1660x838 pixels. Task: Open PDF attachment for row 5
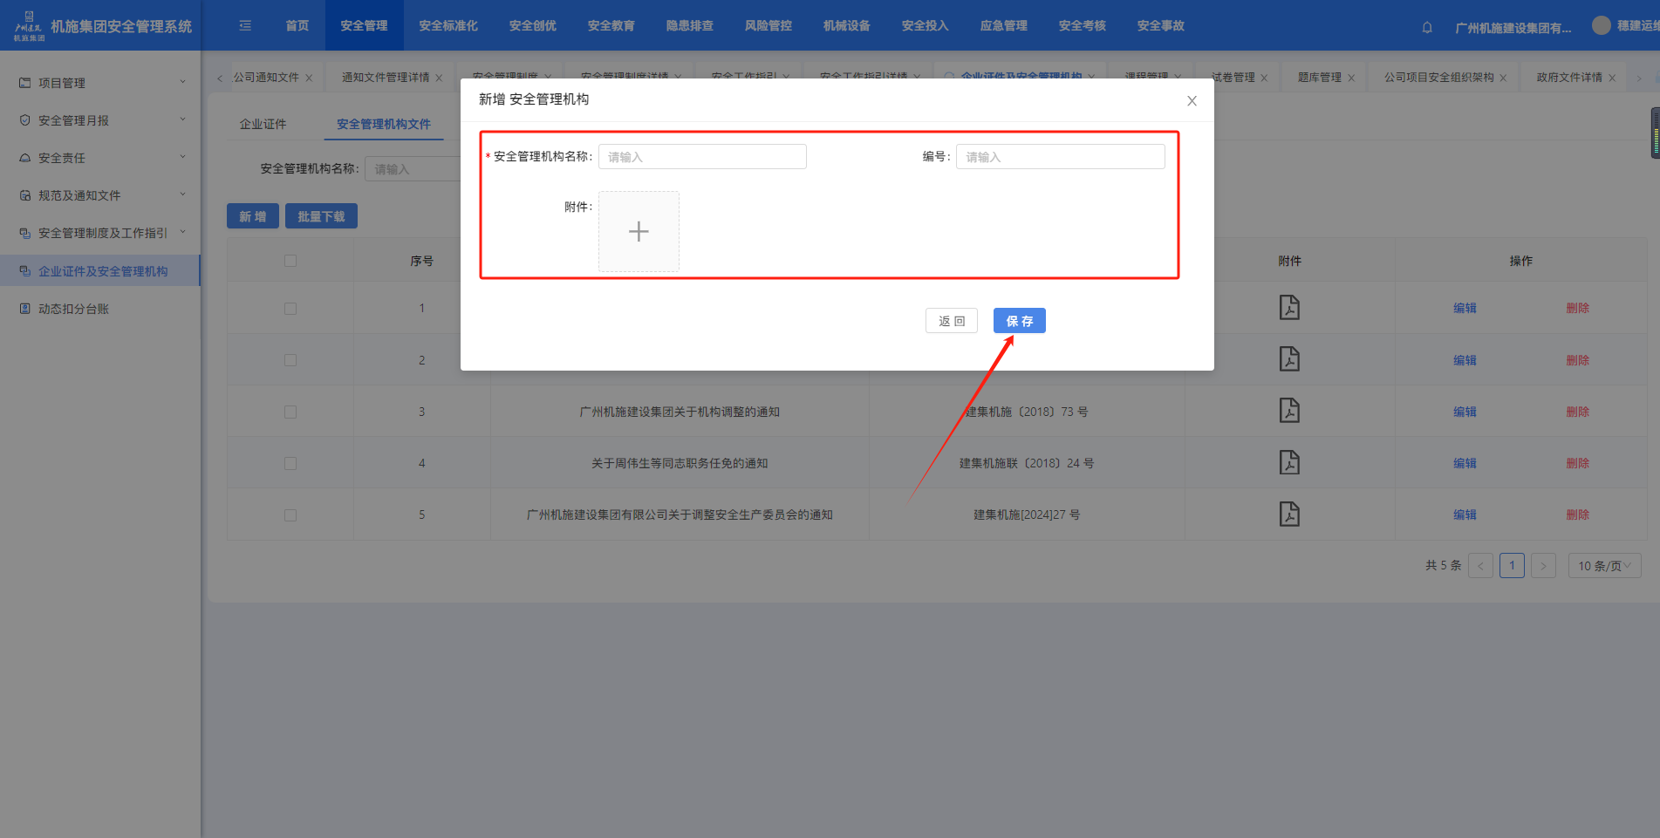tap(1289, 514)
